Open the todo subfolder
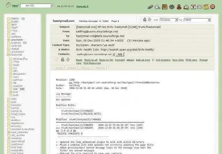This screenshot has height=154, width=222. (x=16, y=95)
